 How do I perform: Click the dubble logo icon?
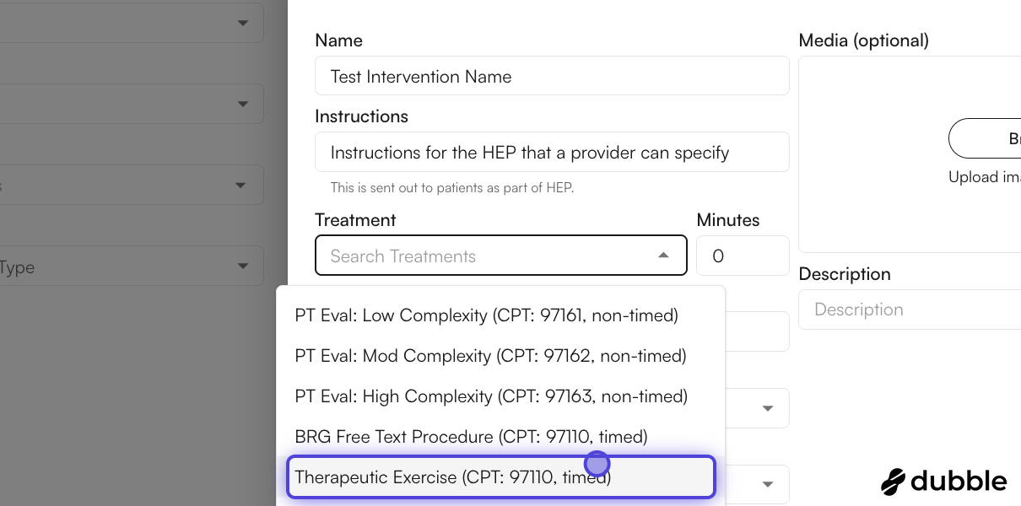tap(892, 481)
